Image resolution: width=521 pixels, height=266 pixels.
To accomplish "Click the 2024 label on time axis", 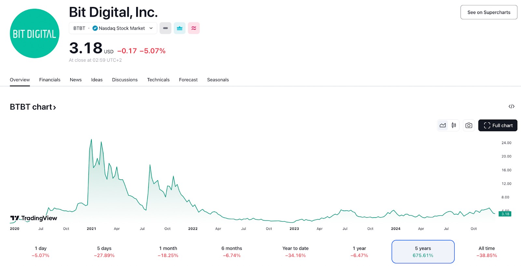I will (396, 229).
